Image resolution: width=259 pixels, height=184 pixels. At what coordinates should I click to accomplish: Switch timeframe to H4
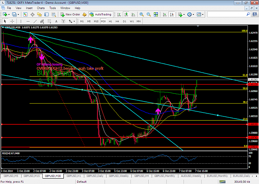pyautogui.click(x=117, y=21)
